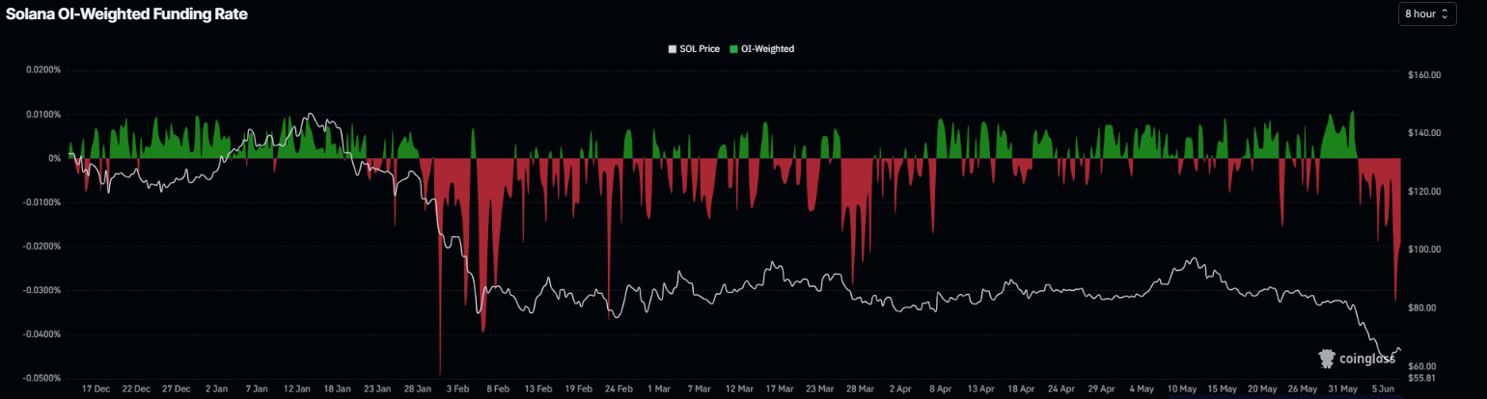Click the $100.00 price axis label

[x=1424, y=250]
